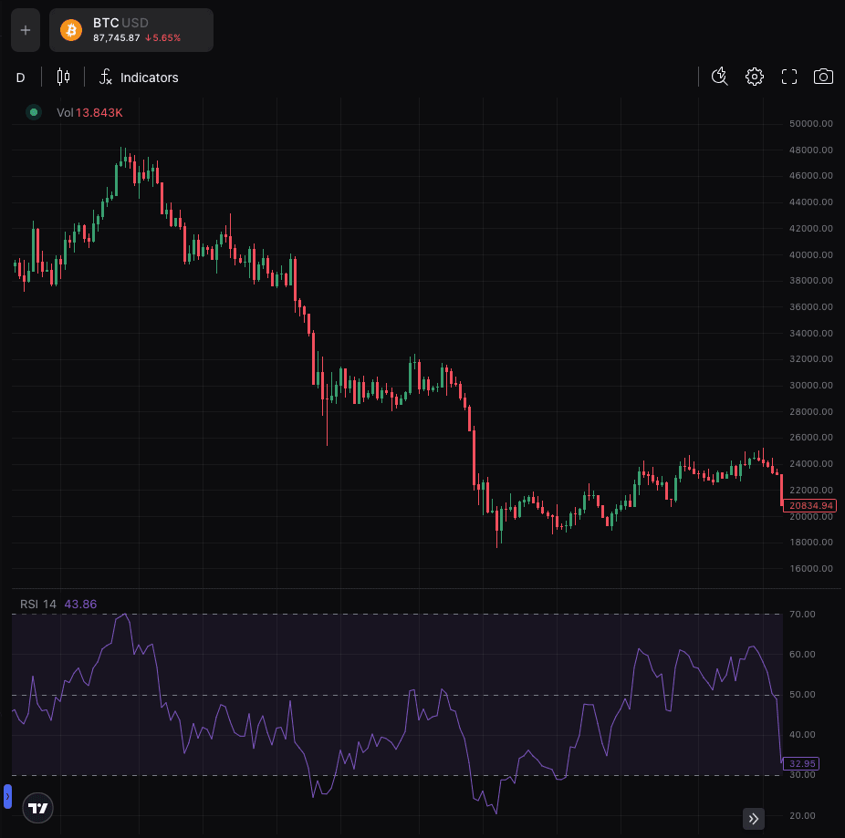Viewport: 845px width, 838px height.
Task: Open the Indicators menu
Action: click(x=149, y=78)
